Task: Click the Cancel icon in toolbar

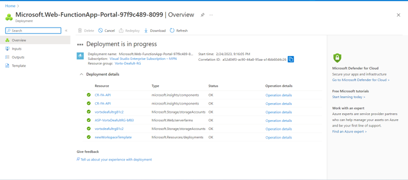Action: tap(100, 30)
